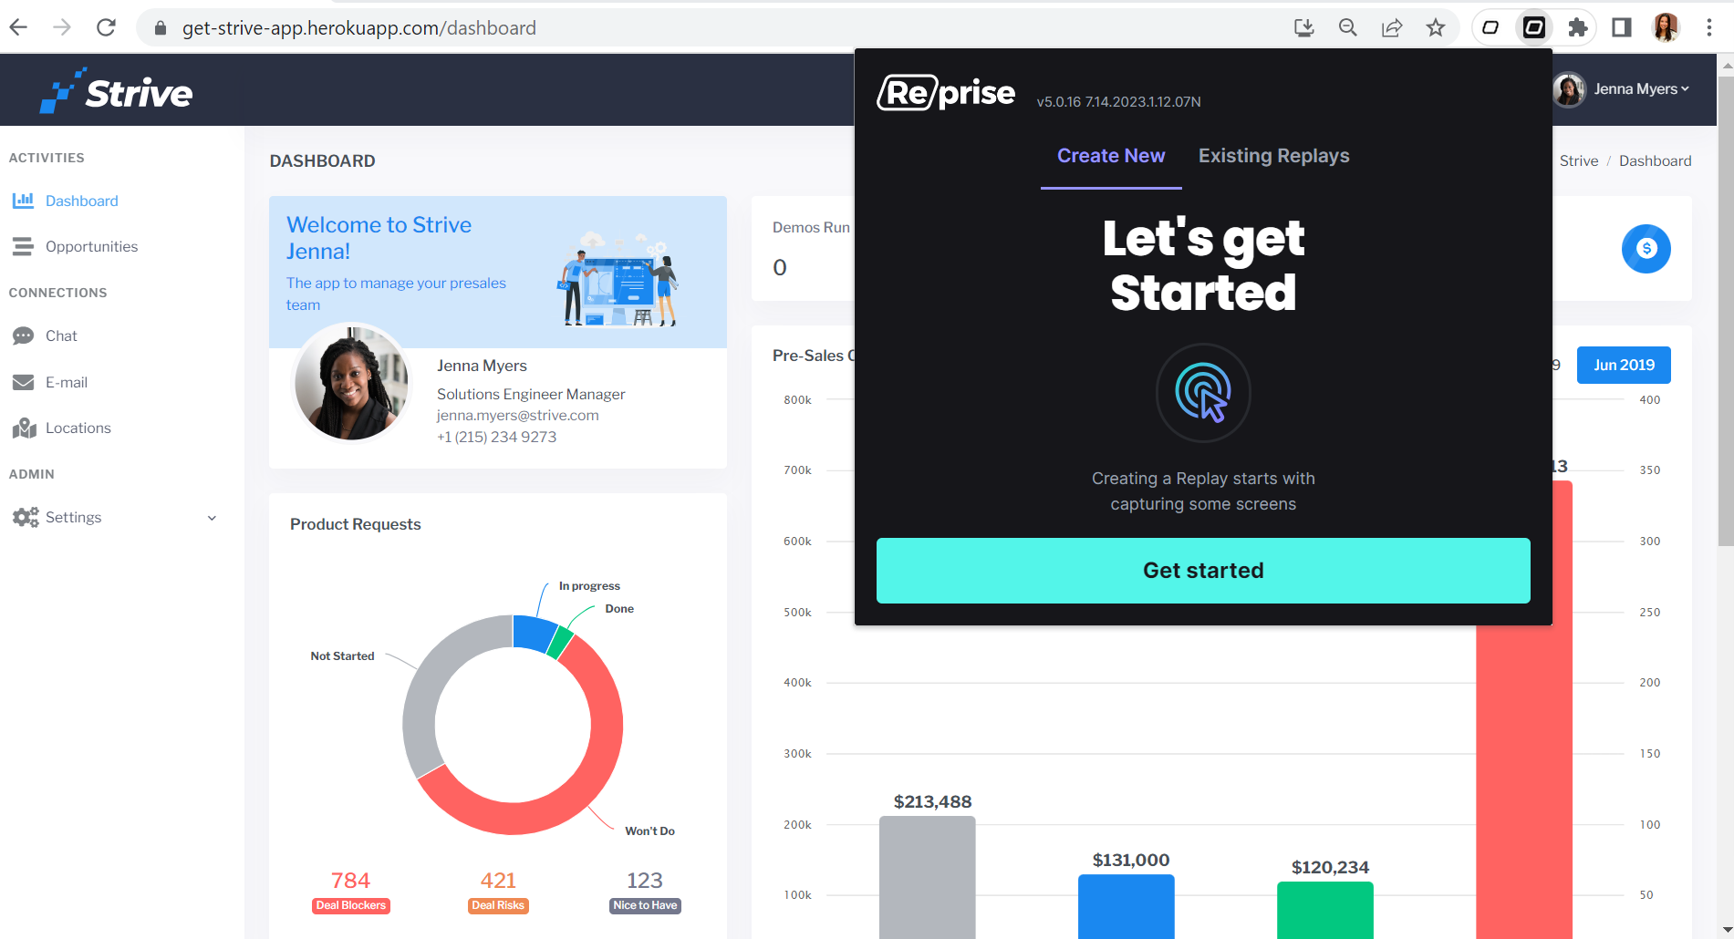Viewport: 1734px width, 939px height.
Task: Click the Chat speech bubble icon
Action: tap(23, 336)
